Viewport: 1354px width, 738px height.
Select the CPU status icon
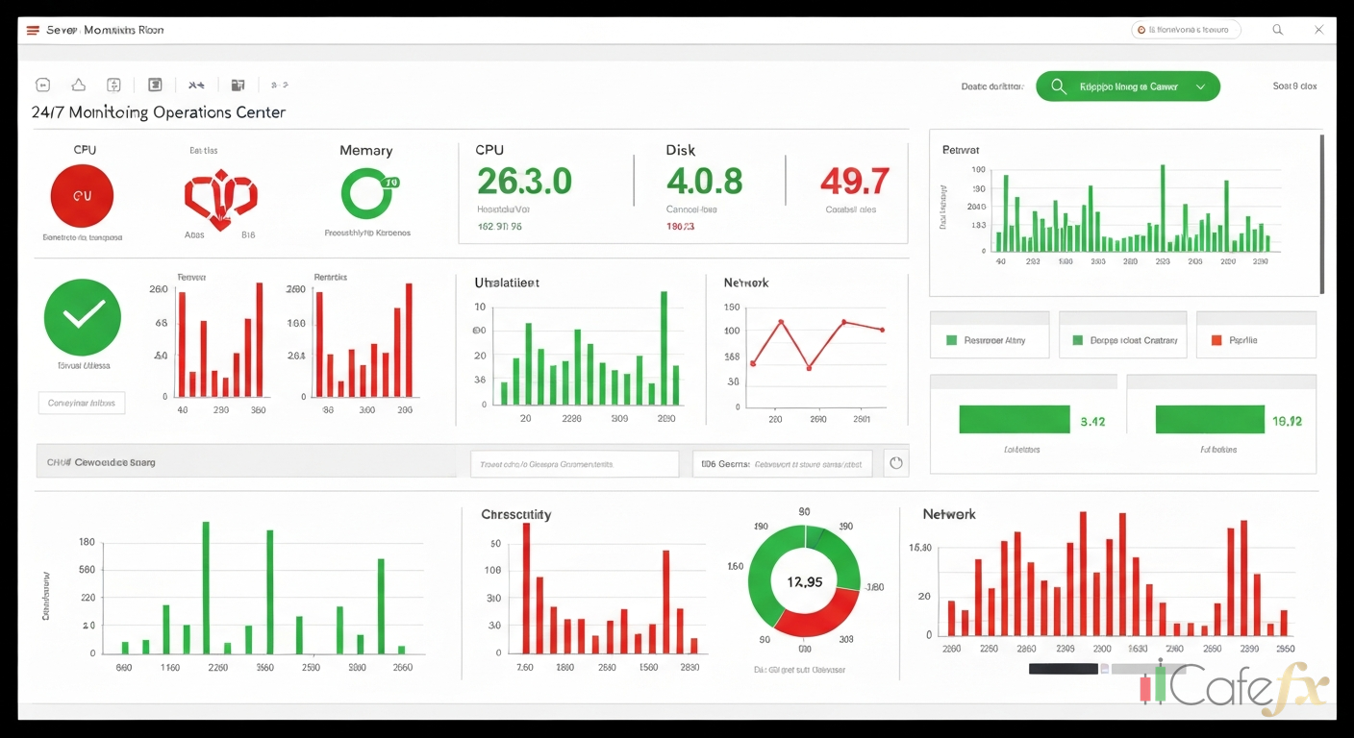click(82, 195)
